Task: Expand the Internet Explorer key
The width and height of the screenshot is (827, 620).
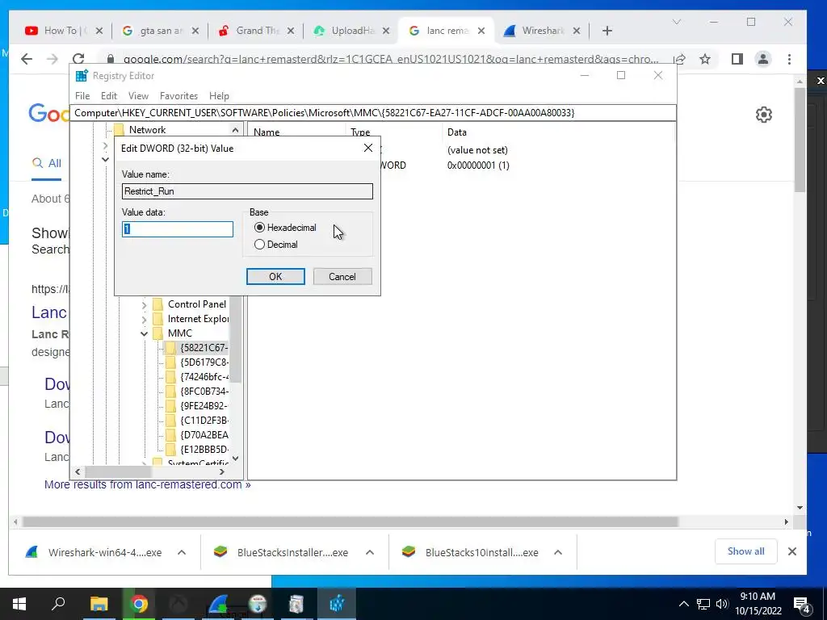Action: (x=144, y=320)
